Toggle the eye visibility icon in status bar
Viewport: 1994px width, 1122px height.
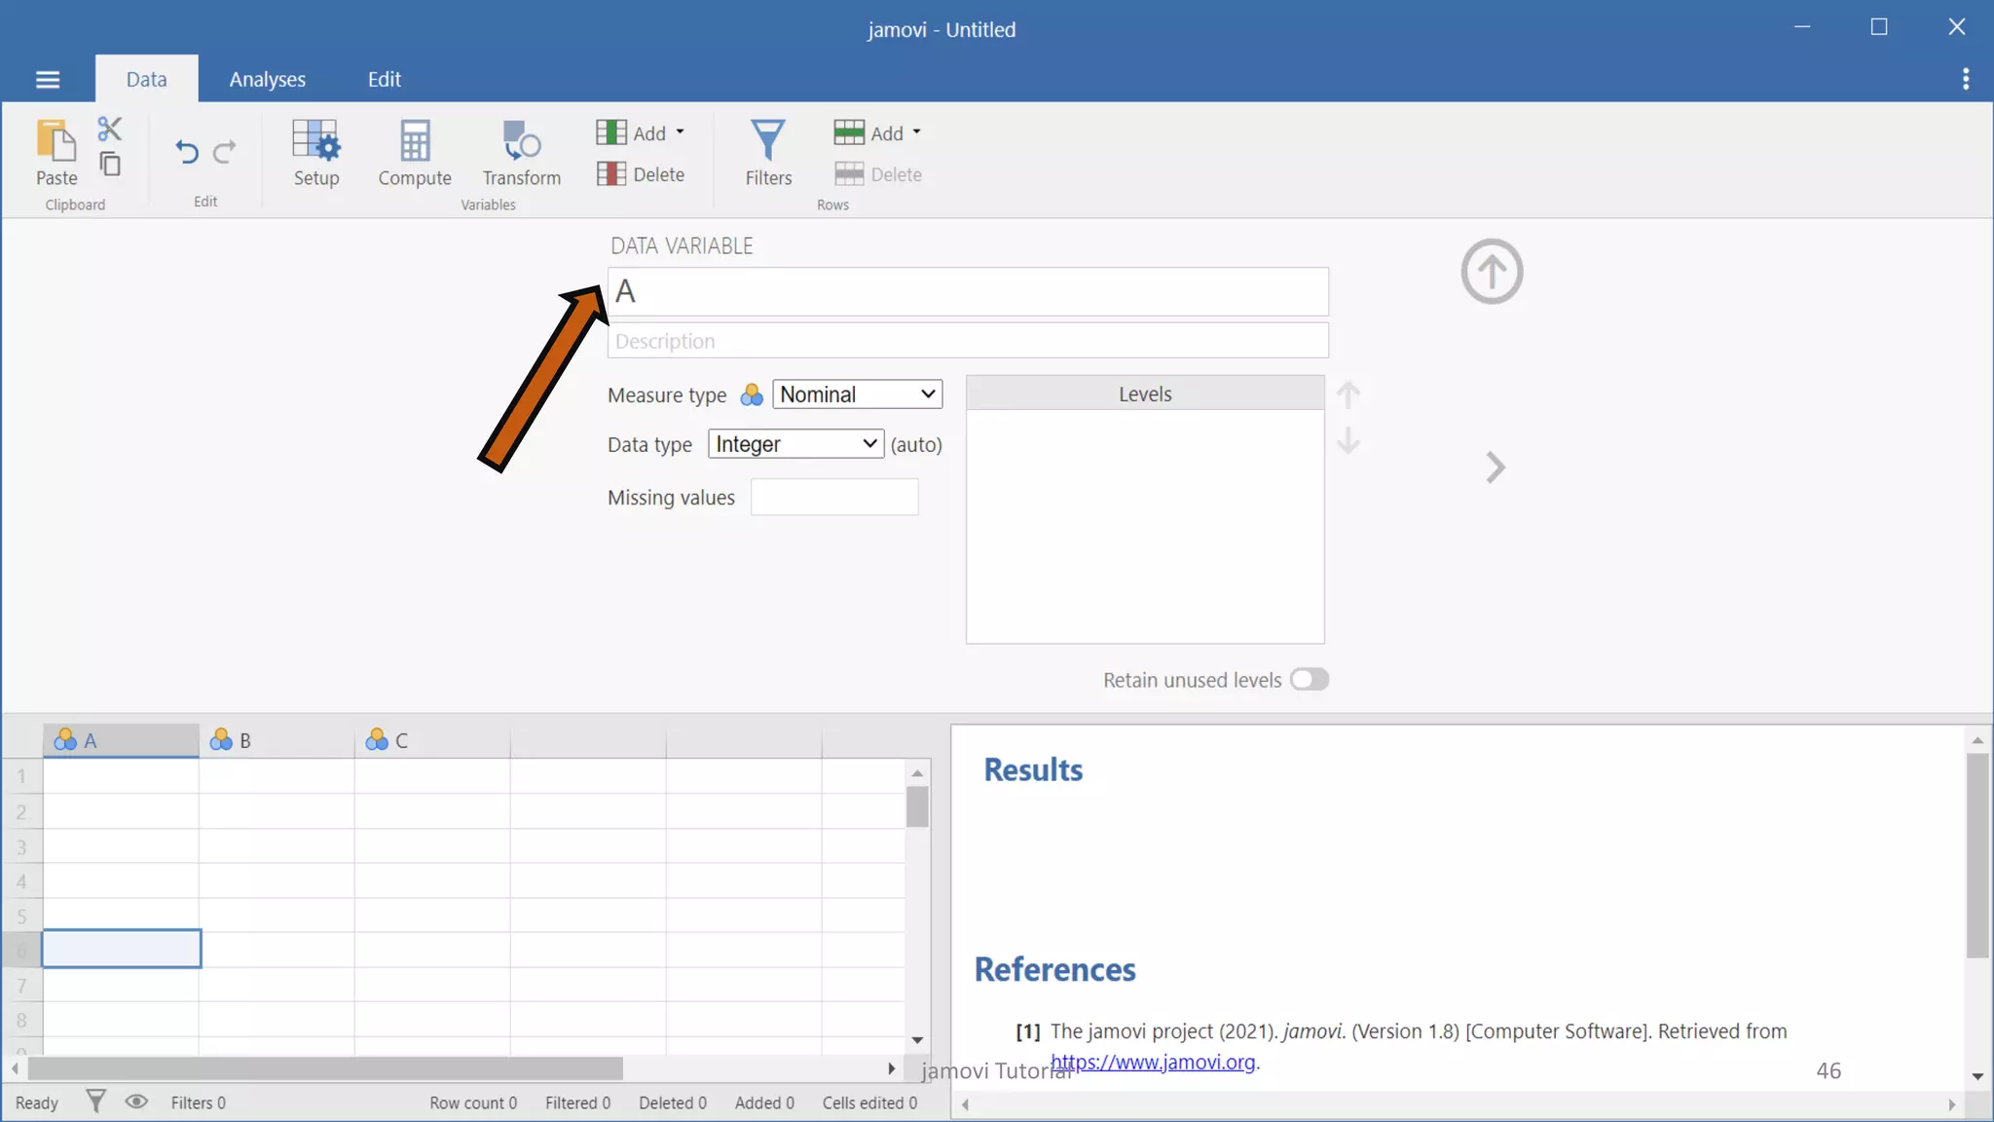point(136,1102)
